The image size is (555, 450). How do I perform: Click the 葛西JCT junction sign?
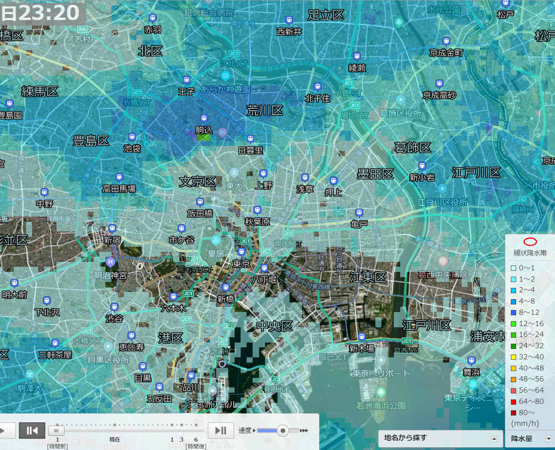[407, 341]
